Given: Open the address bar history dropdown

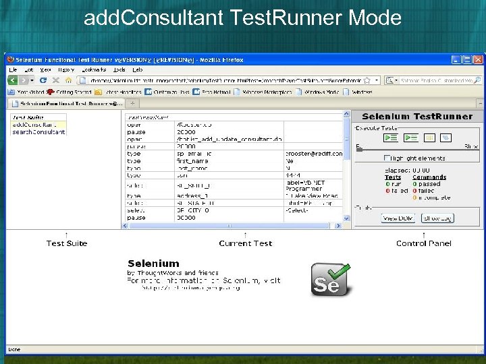Looking at the screenshot, I should [x=377, y=80].
